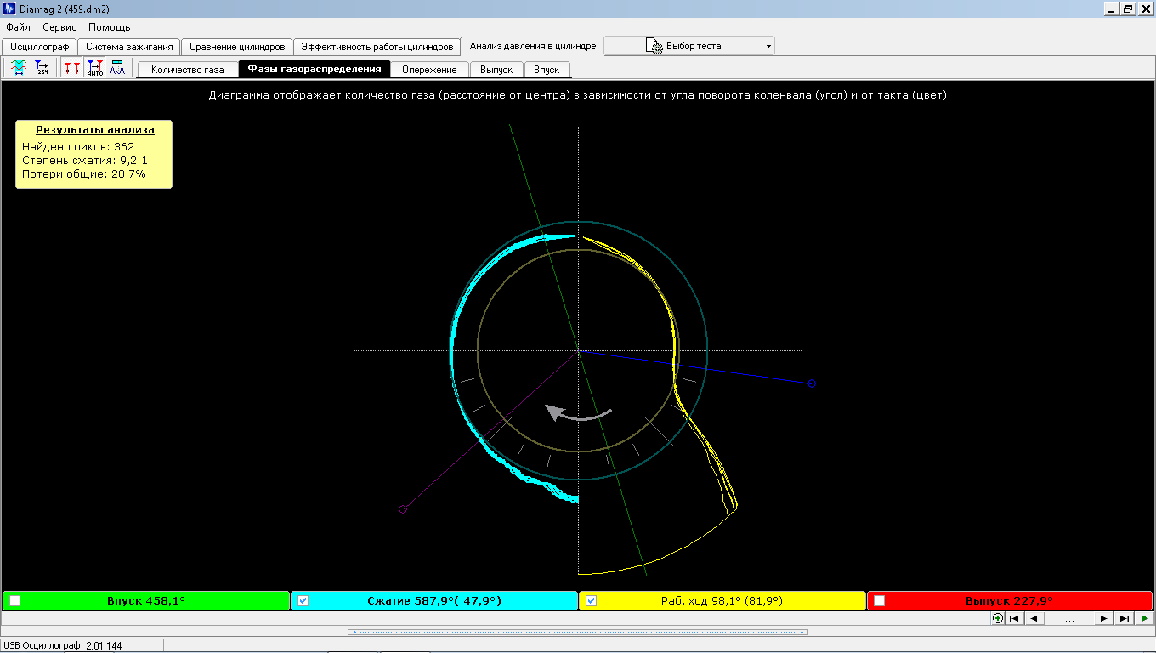Click the AUTO markers toolbar icon
Viewport: 1156px width, 653px height.
pyautogui.click(x=95, y=69)
